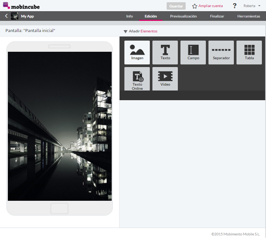Collapse the Añadir Elementos panel triangle
The width and height of the screenshot is (266, 238).
[126, 31]
